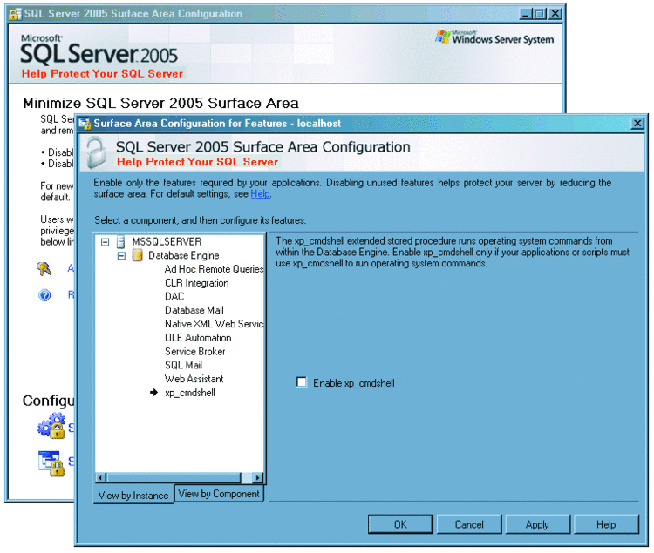Select SQL Mail feature
This screenshot has height=553, width=654.
pyautogui.click(x=183, y=366)
